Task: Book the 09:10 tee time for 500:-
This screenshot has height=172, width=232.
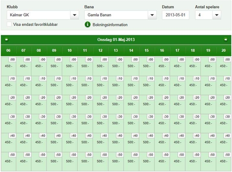Action: tap(54, 85)
